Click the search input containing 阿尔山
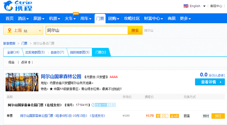 (x=87, y=30)
